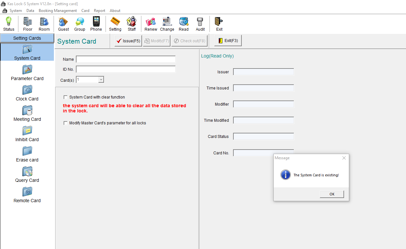Select Parameter Card in the sidebar

tap(27, 73)
